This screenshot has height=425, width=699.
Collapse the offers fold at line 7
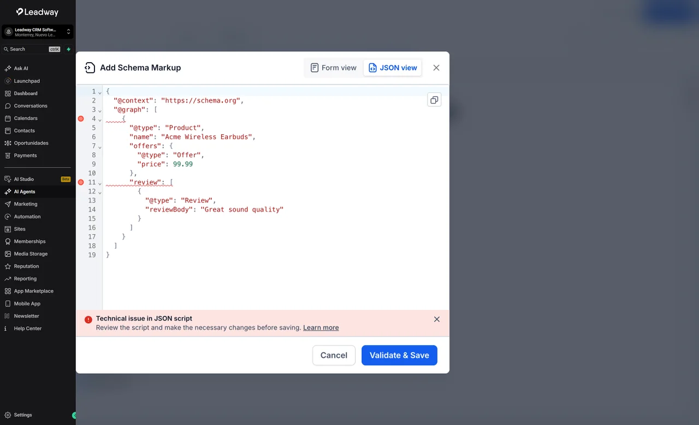pos(100,147)
